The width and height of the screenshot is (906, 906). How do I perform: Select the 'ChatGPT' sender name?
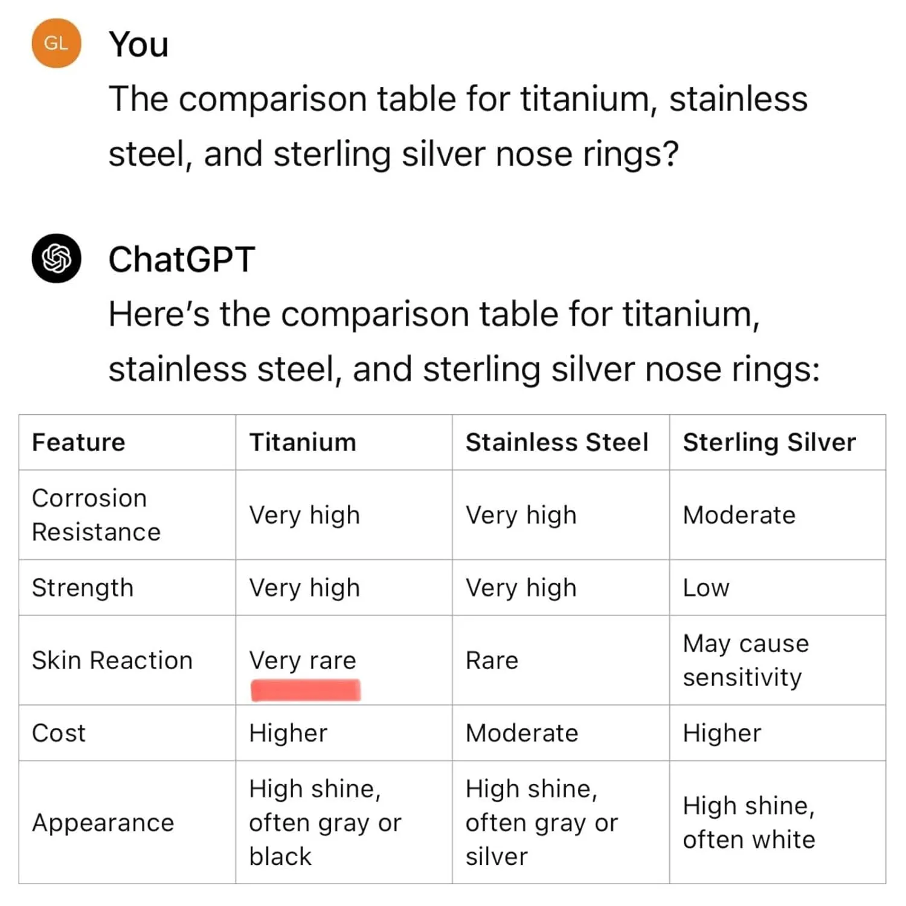(x=182, y=260)
